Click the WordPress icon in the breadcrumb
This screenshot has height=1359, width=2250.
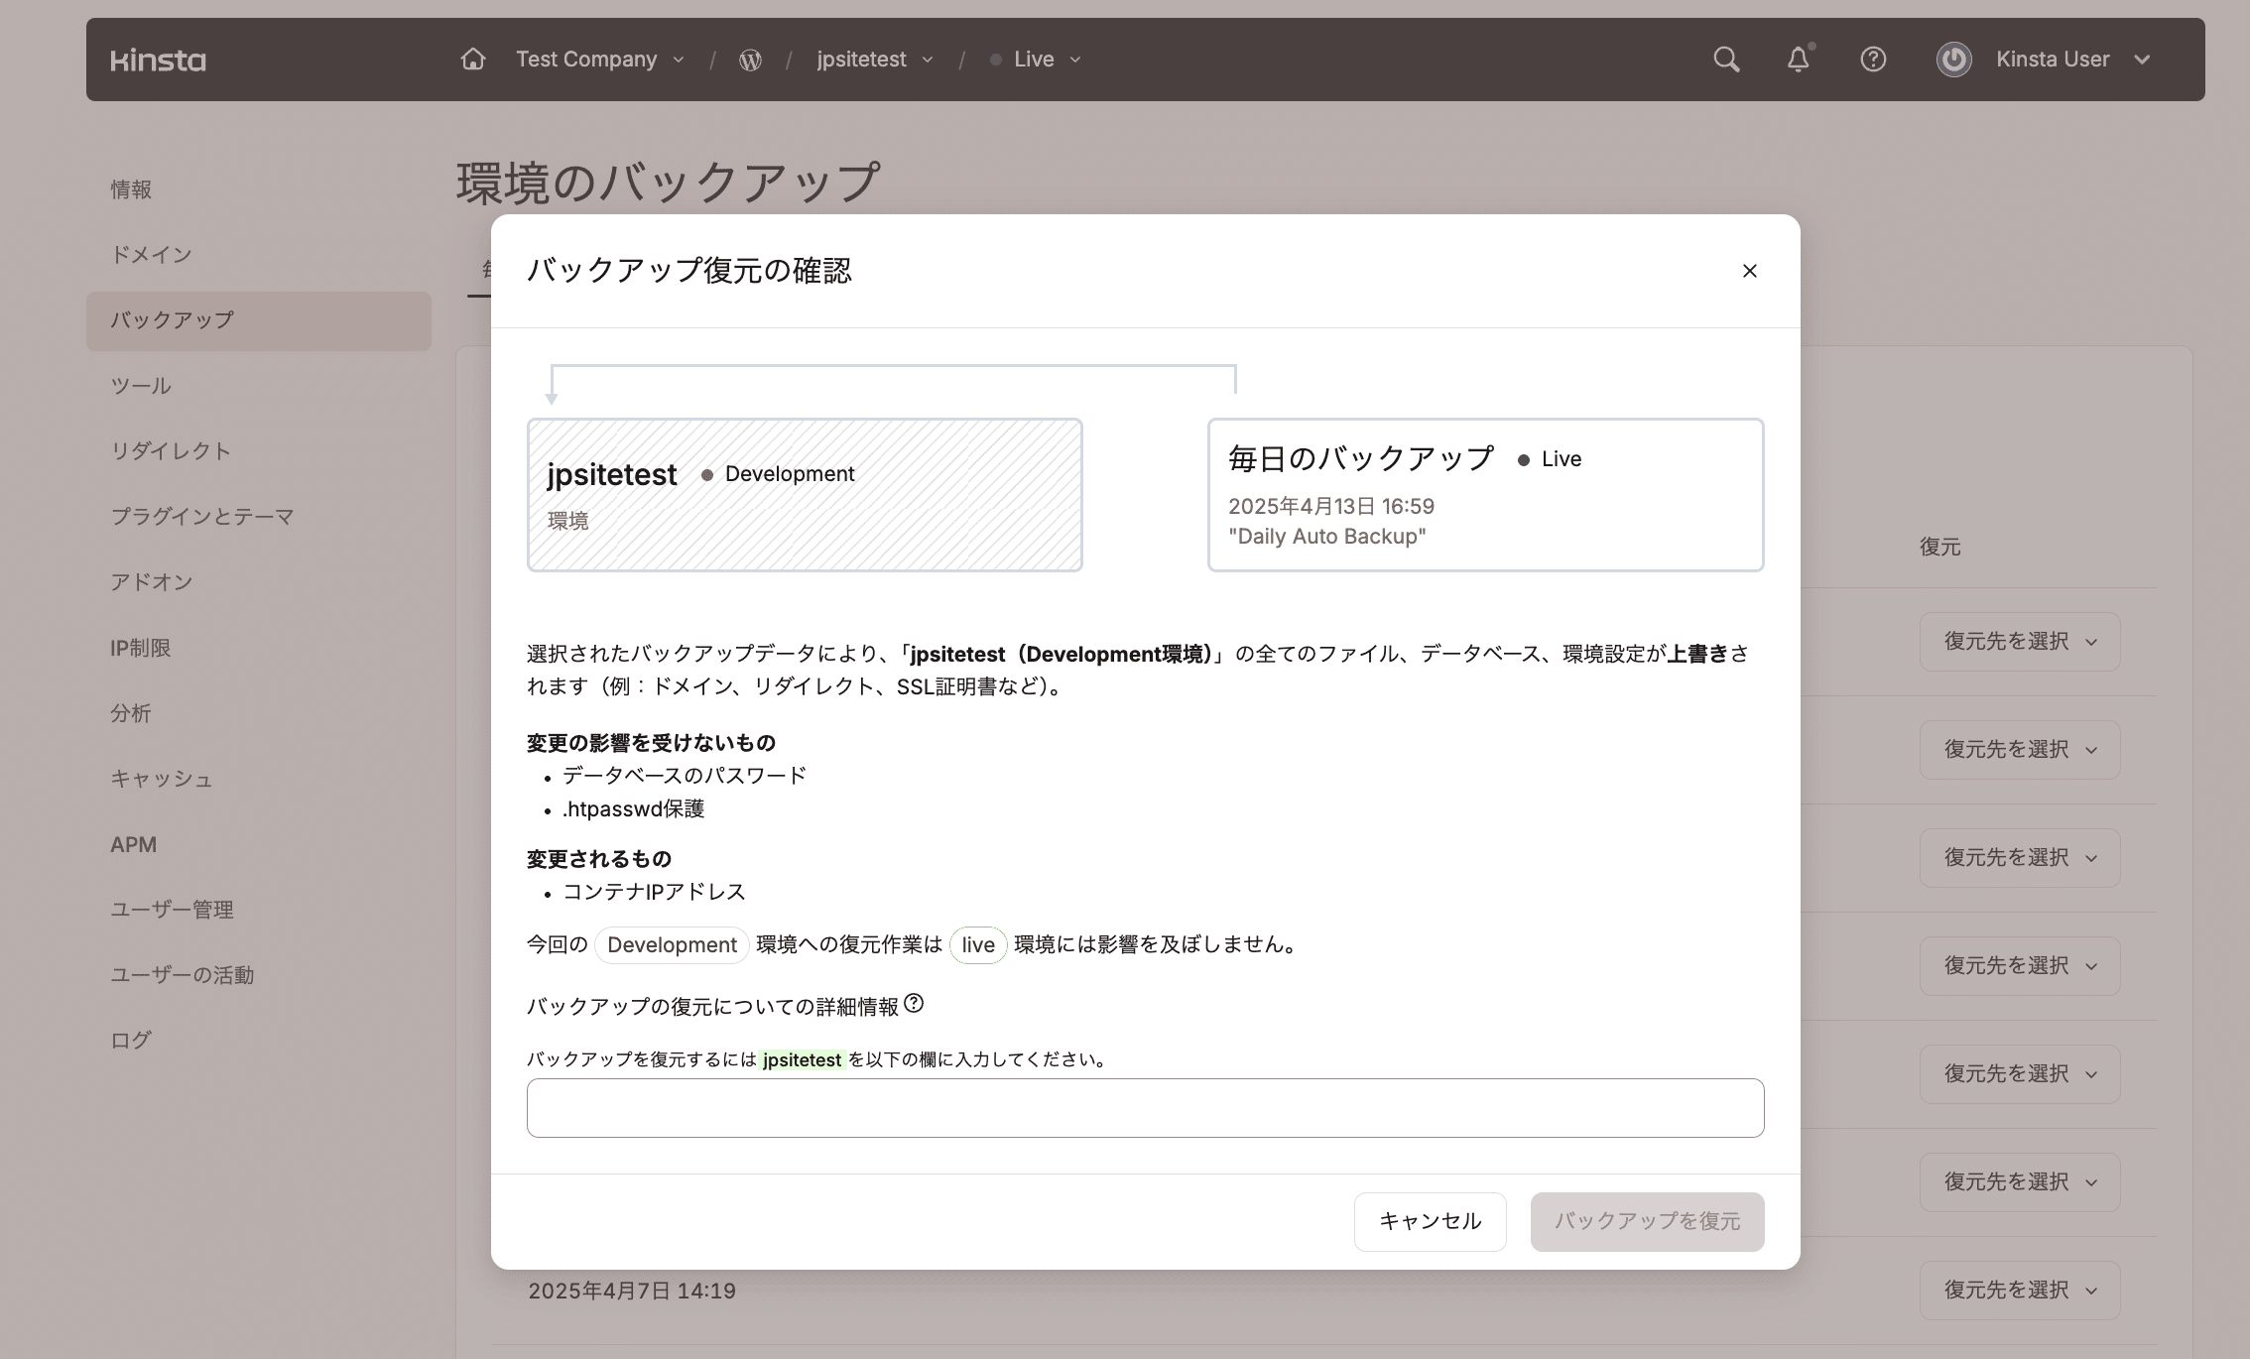point(751,60)
